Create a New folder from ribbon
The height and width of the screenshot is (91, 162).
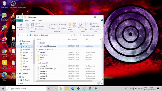70,27
